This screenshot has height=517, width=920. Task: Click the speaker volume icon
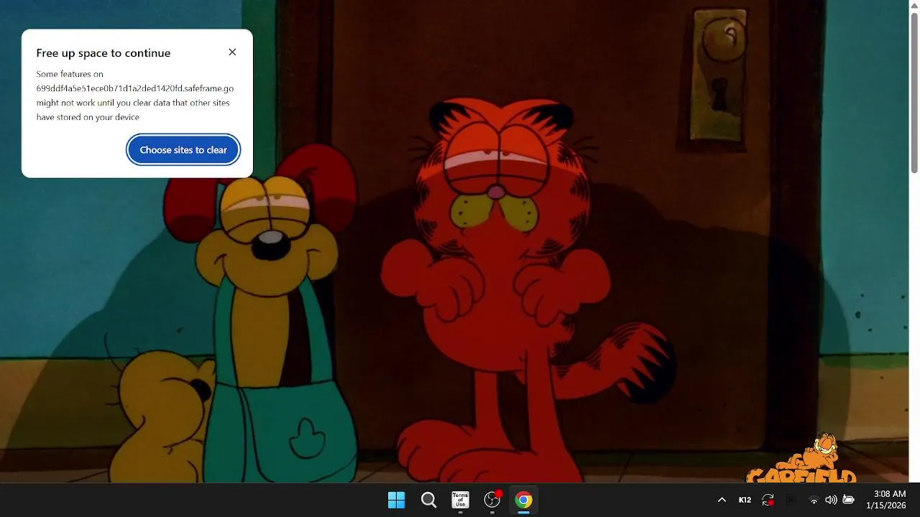[x=831, y=500]
